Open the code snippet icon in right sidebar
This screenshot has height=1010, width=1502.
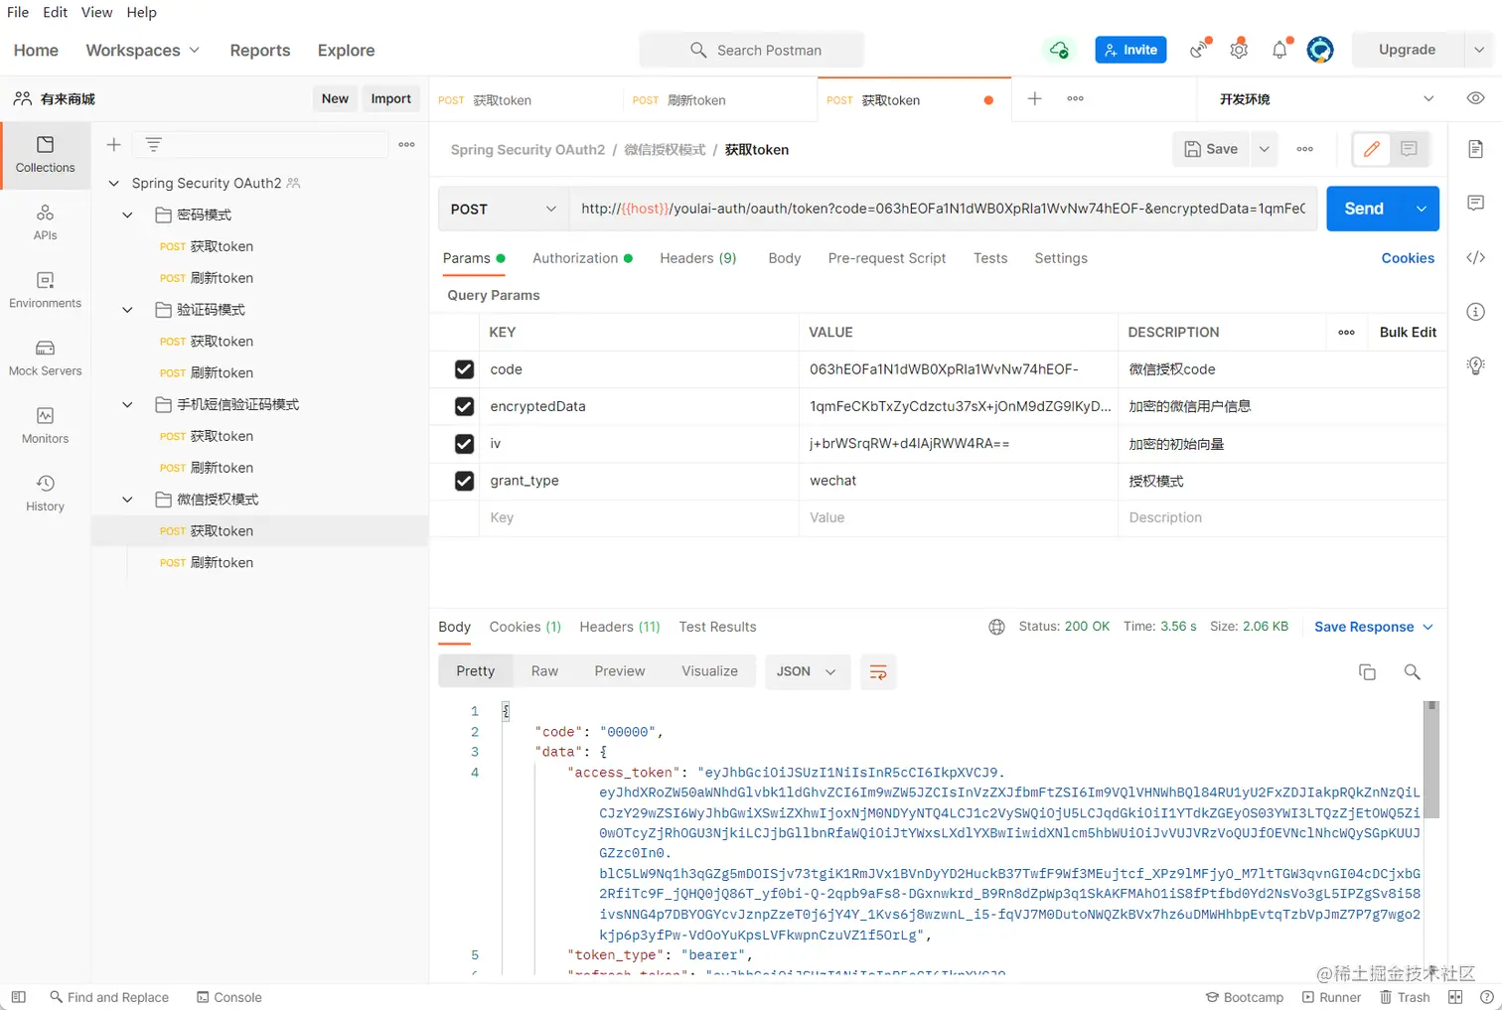tap(1475, 257)
